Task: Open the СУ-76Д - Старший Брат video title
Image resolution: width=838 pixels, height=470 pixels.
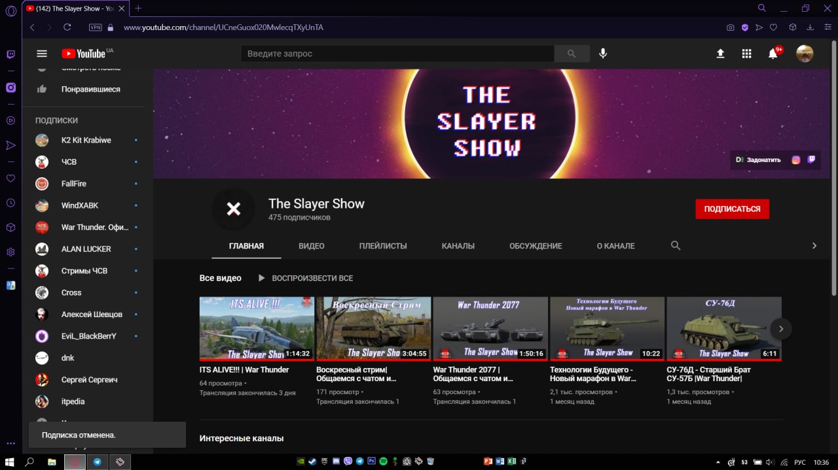Action: point(709,374)
